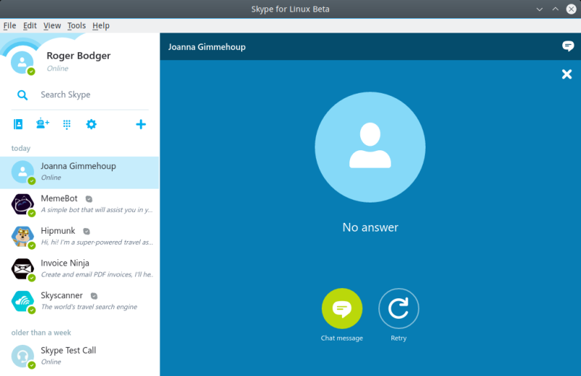Open the Hipmunk conversation
This screenshot has width=581, height=376.
coord(80,237)
